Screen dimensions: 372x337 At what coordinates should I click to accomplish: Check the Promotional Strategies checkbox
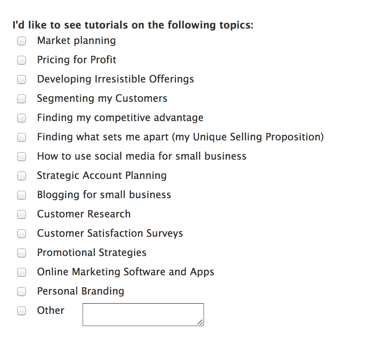(x=22, y=253)
